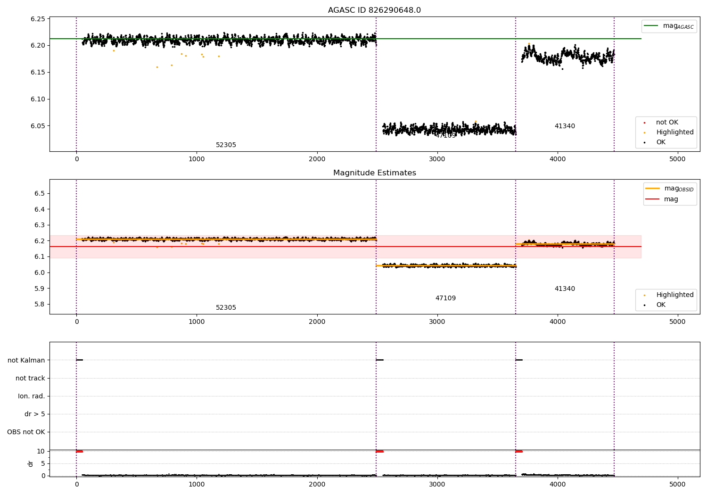Click the 'OBS not OK' axis label

tap(26, 432)
